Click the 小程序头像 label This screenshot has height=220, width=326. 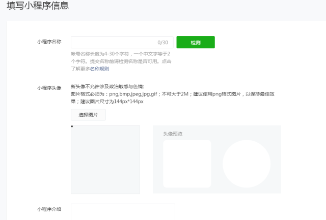(49, 88)
